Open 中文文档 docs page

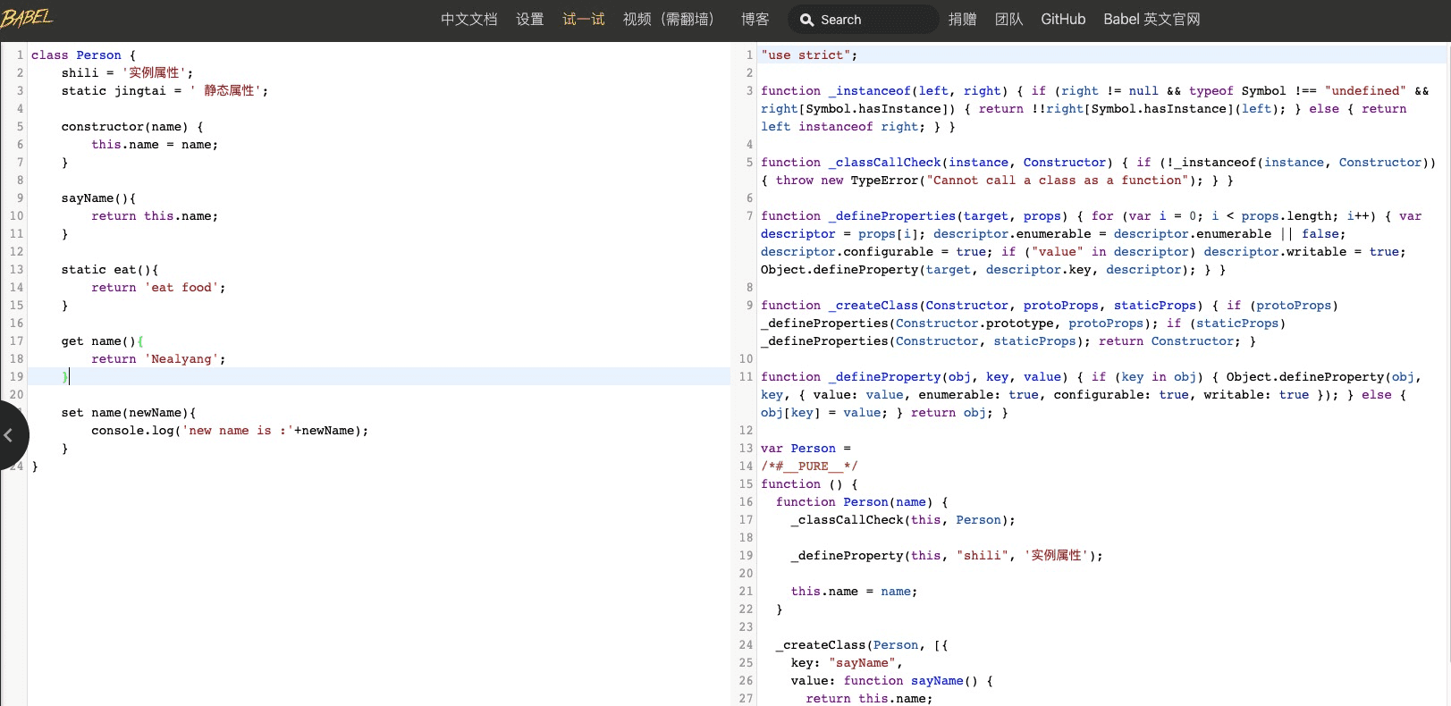[468, 19]
